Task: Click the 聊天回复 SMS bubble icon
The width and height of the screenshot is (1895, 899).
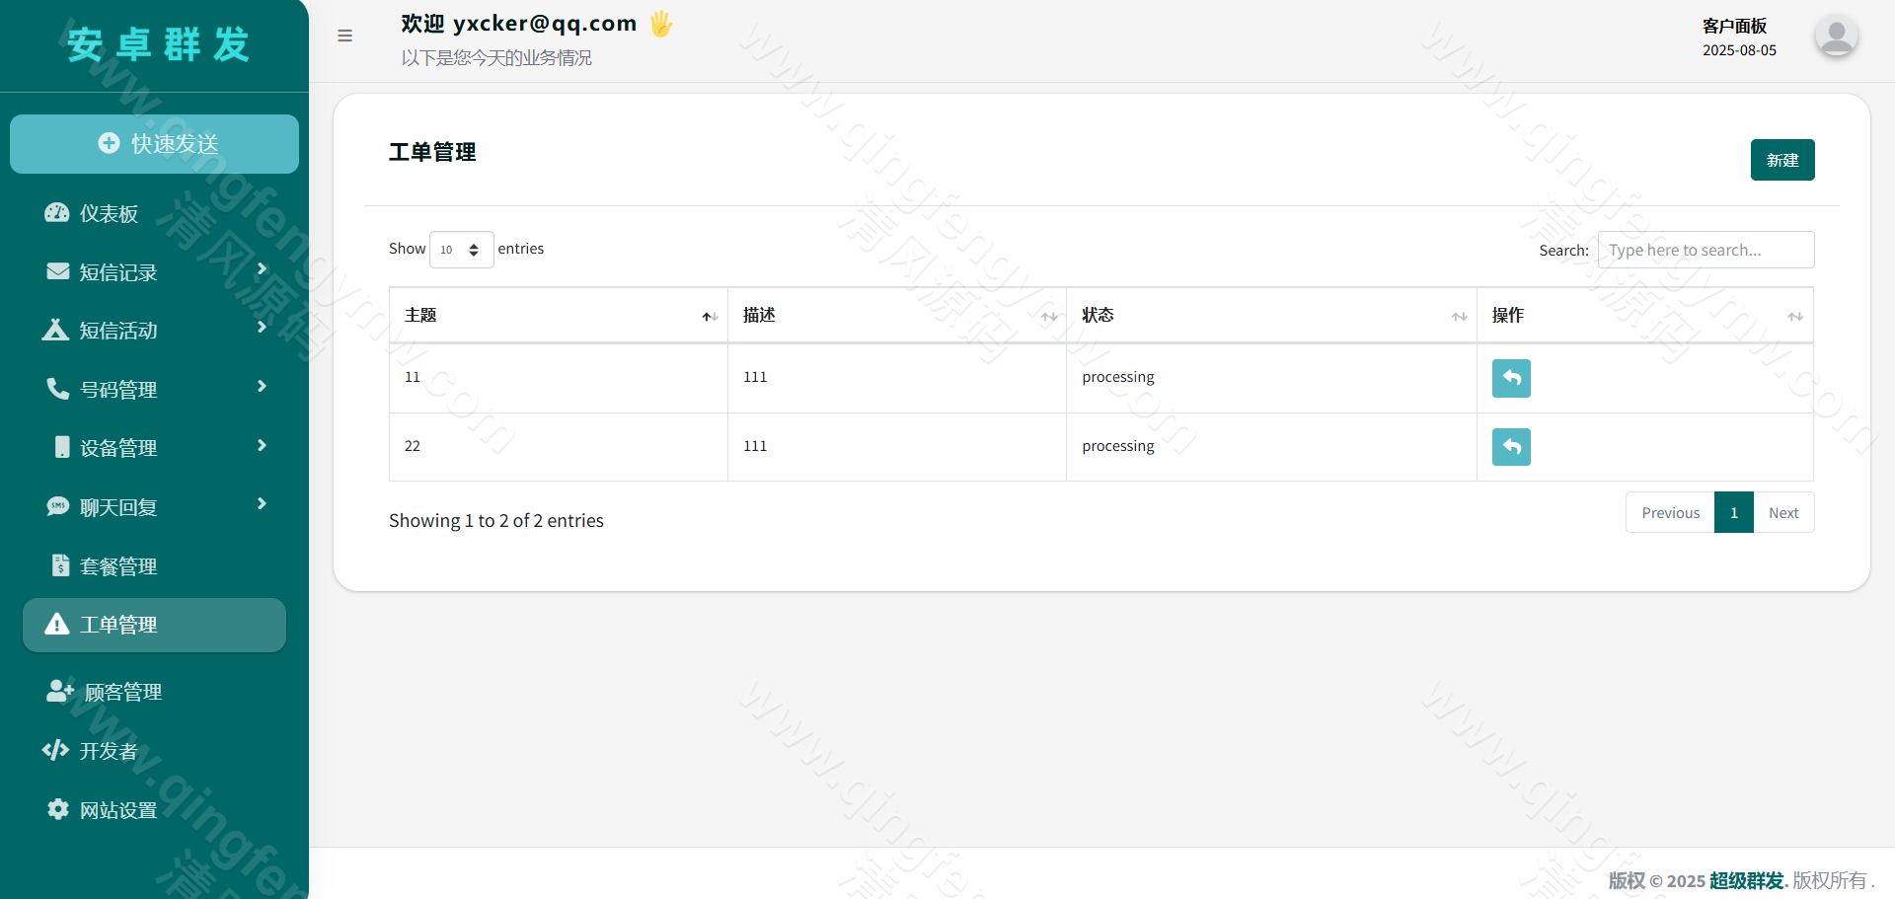Action: (x=57, y=506)
